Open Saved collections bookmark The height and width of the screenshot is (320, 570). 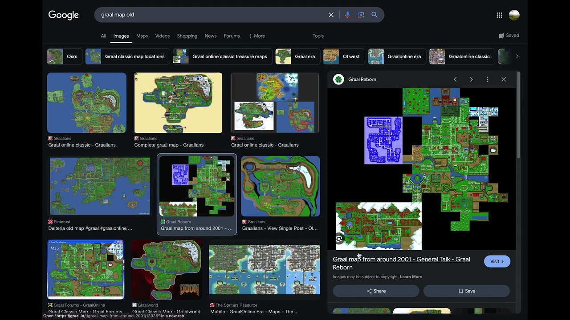[x=509, y=36]
